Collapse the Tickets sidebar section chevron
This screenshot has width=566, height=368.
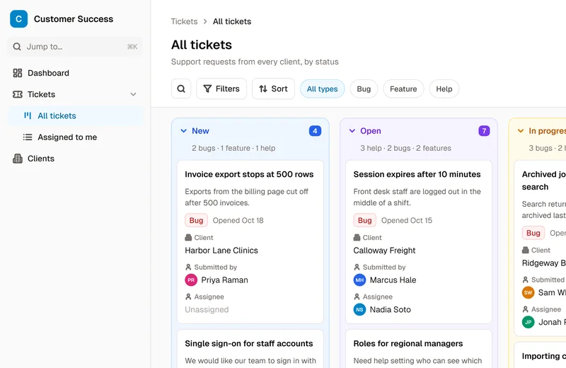pyautogui.click(x=133, y=94)
